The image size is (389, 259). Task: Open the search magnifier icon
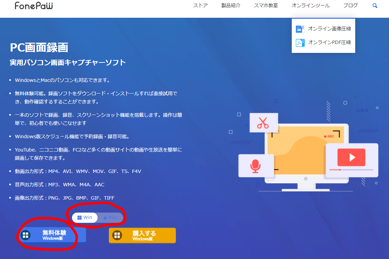[x=375, y=5]
